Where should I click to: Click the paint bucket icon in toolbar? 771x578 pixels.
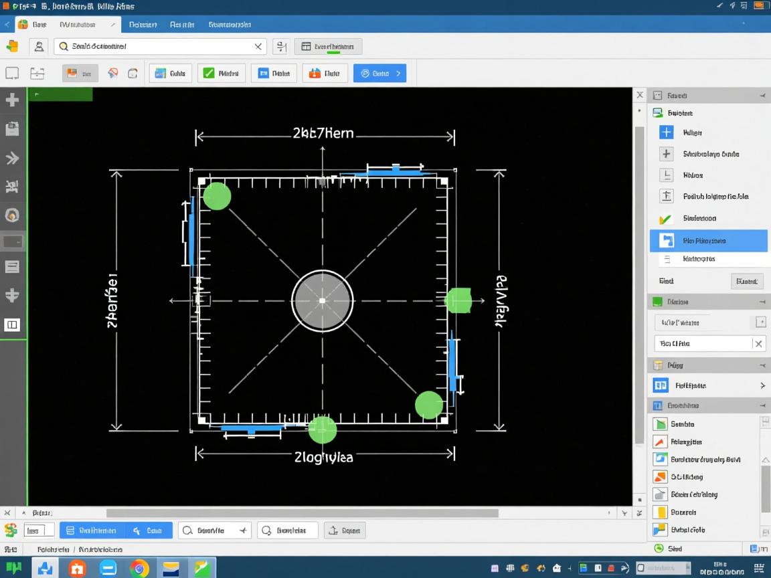pos(113,74)
